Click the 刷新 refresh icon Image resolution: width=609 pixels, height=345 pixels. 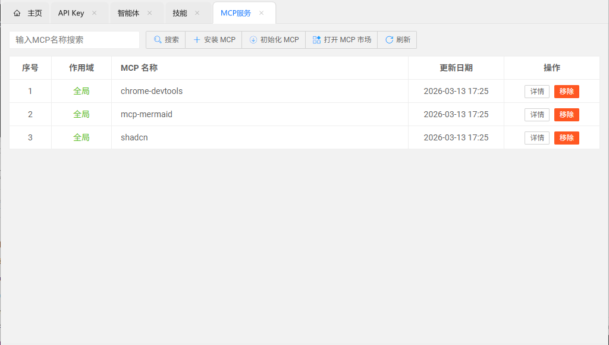point(390,40)
